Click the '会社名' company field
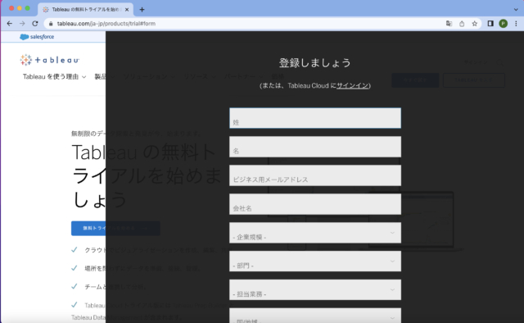524x323 pixels. click(x=315, y=204)
